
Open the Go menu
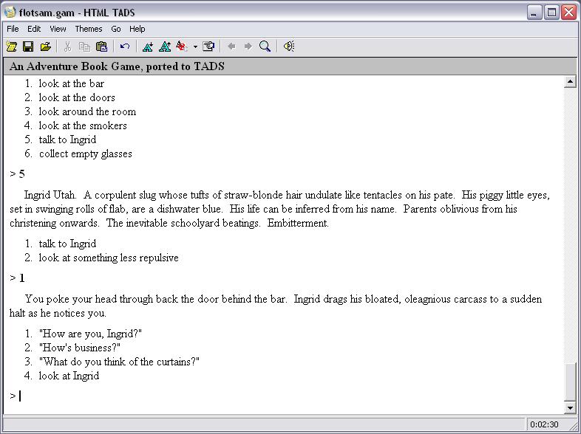coord(116,29)
